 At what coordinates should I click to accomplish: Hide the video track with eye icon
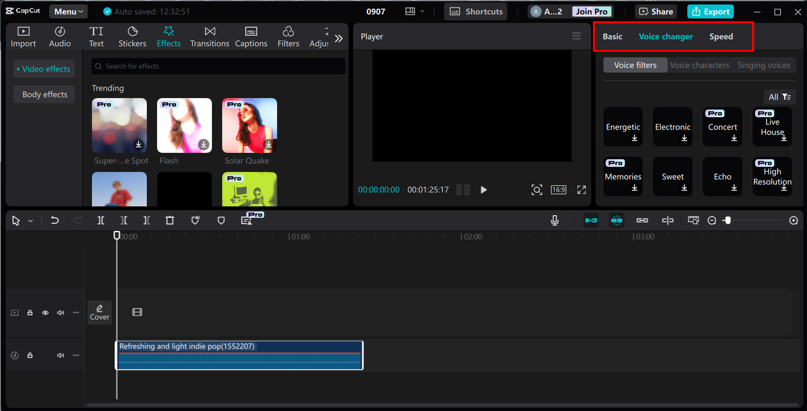pos(45,312)
